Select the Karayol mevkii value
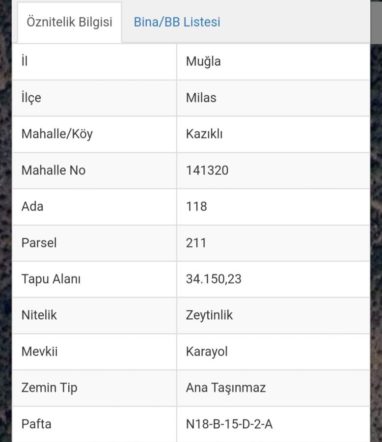 207,352
